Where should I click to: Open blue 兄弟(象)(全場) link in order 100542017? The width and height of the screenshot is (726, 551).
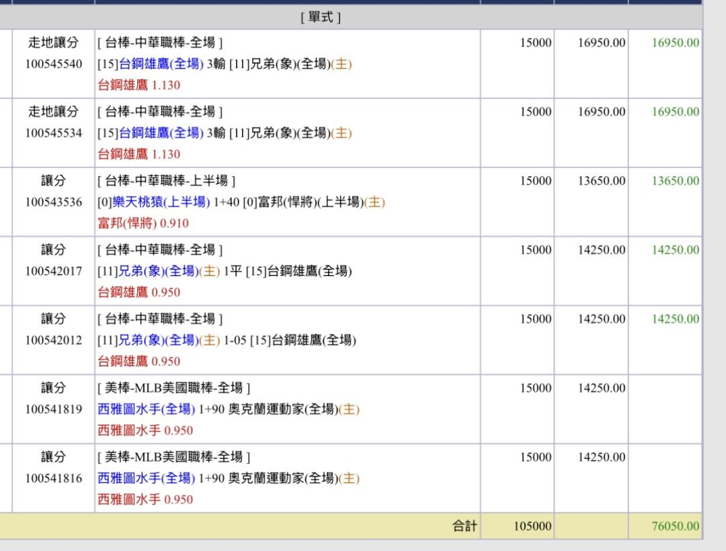pos(159,271)
